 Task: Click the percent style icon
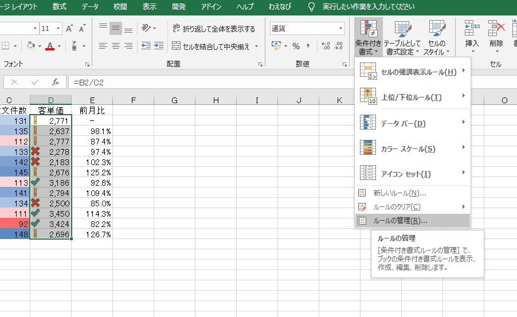point(296,46)
